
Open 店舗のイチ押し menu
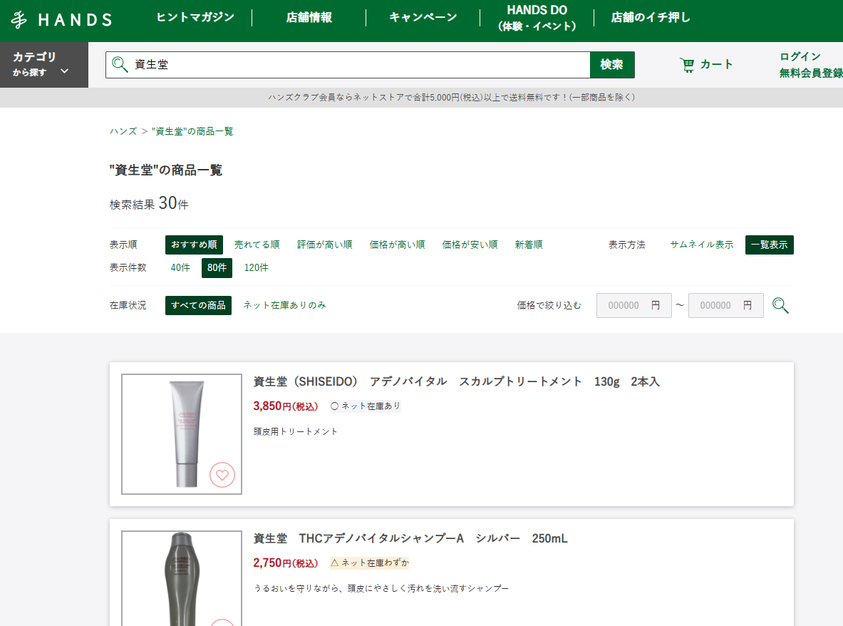pyautogui.click(x=651, y=17)
